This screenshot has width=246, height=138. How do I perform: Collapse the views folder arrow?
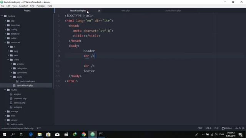(8, 60)
